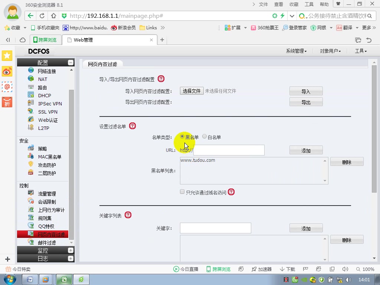Image resolution: width=380 pixels, height=285 pixels.
Task: Select 攻击防护 in the security section
Action: click(45, 165)
